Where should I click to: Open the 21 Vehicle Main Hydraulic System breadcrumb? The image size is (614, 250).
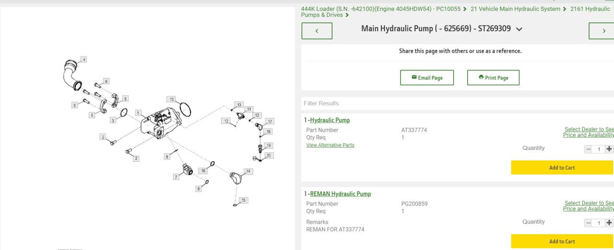[515, 9]
